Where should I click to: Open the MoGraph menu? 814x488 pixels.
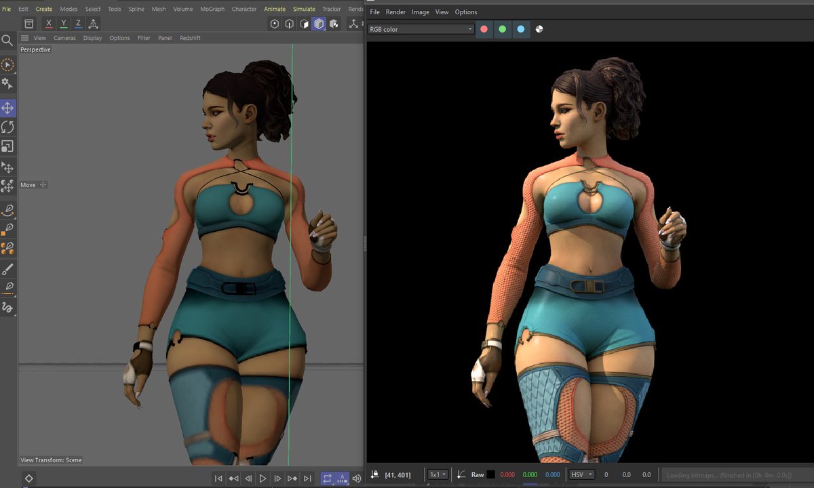pyautogui.click(x=212, y=9)
